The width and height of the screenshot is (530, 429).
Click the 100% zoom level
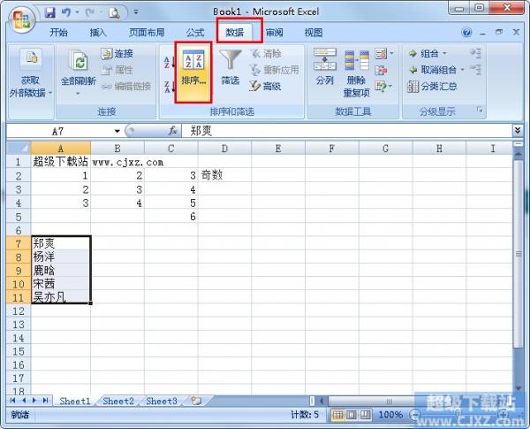pos(390,415)
